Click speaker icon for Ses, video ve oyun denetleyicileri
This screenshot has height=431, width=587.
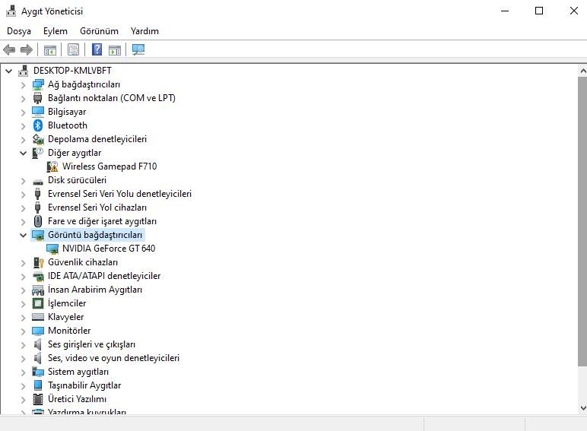[37, 358]
